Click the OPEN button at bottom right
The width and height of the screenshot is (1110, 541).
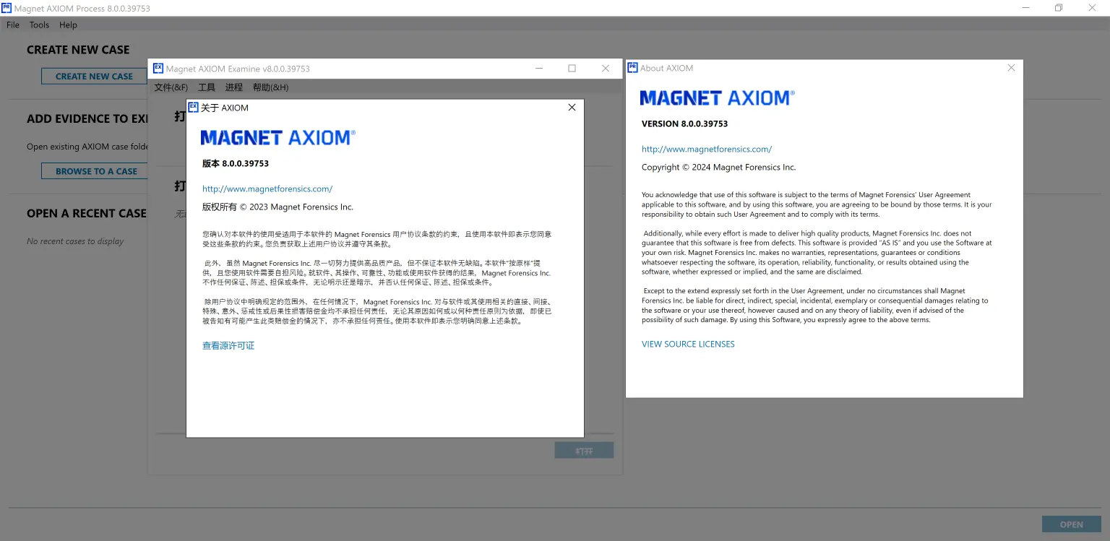[1071, 524]
